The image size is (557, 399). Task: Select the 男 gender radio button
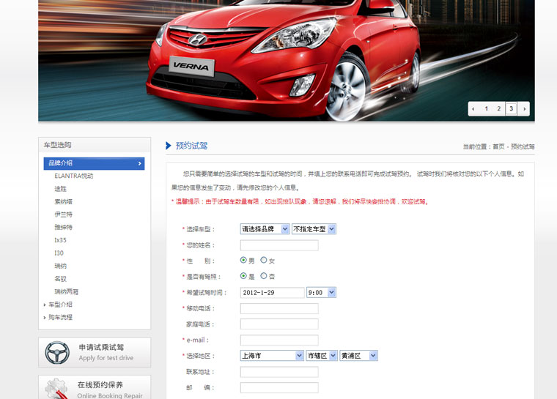click(x=243, y=260)
